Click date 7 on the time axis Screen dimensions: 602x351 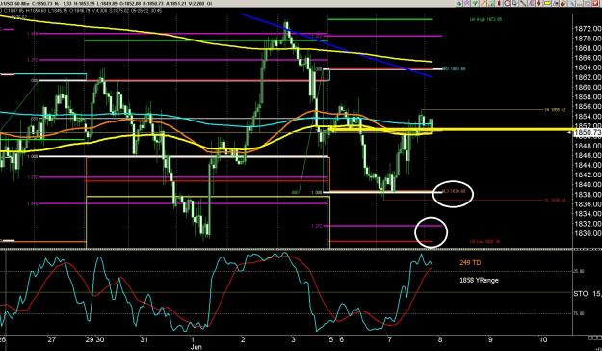(390, 339)
